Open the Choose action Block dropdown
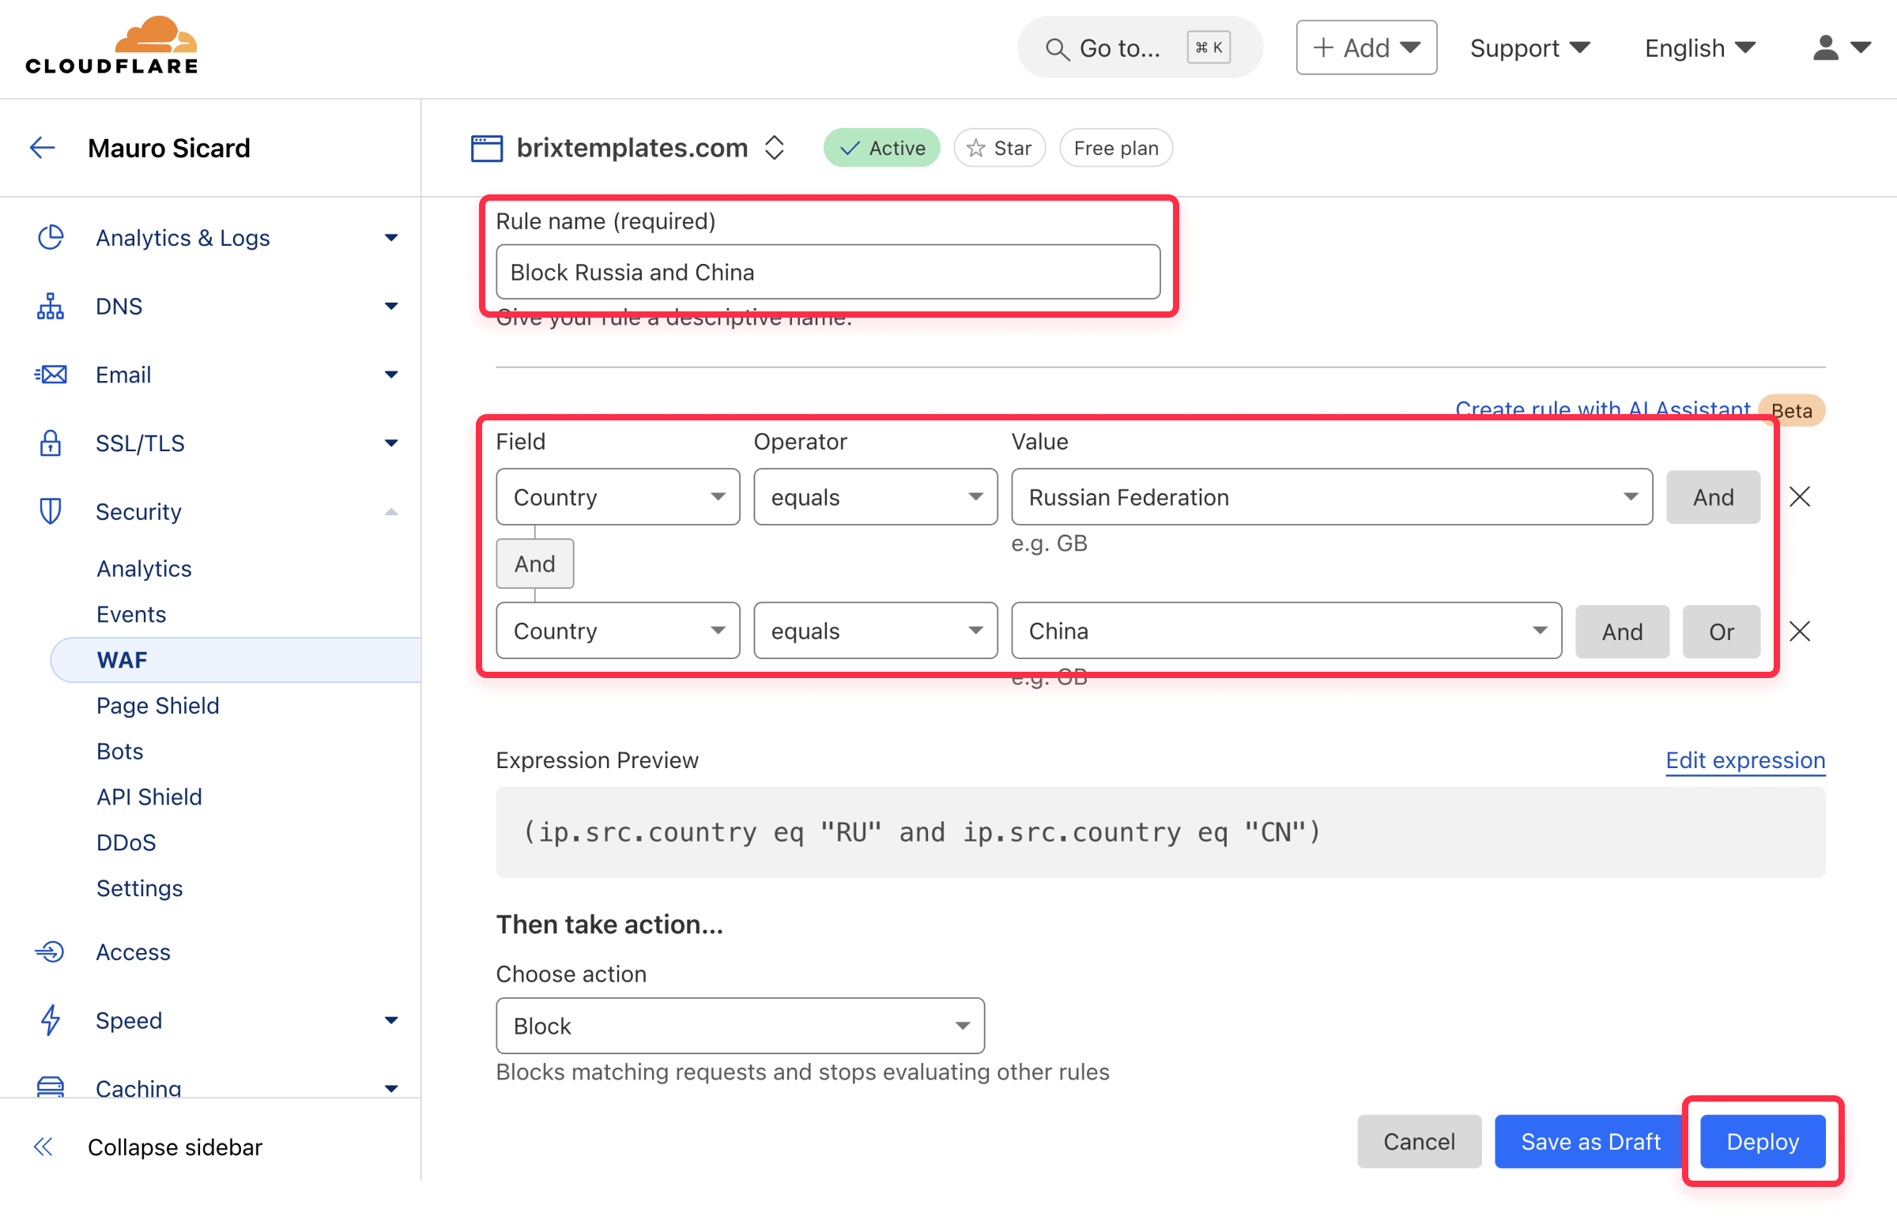The width and height of the screenshot is (1897, 1217). [x=740, y=1026]
